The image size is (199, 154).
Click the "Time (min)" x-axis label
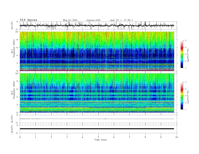(x=101, y=140)
